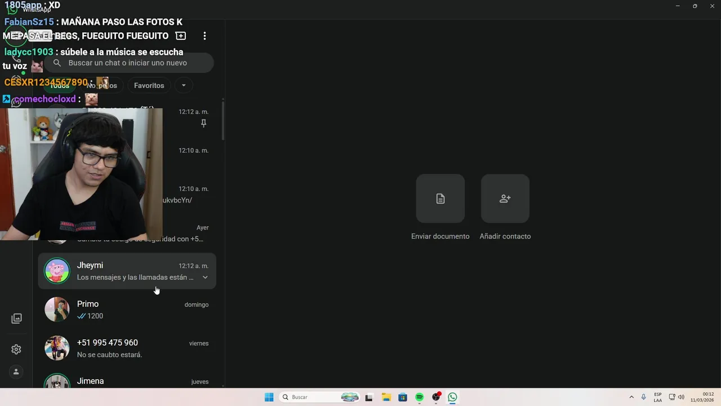Select the Todos chat filter
The width and height of the screenshot is (721, 406).
click(60, 85)
